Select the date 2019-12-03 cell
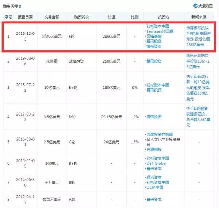Screen dimensions: 219x208 pos(25,36)
